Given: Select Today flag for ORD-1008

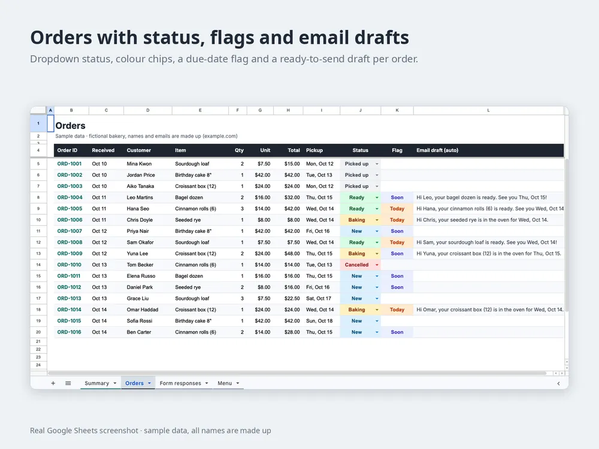Looking at the screenshot, I should pyautogui.click(x=397, y=242).
